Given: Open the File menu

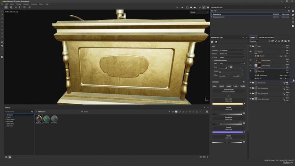Looking at the screenshot, I should pyautogui.click(x=2, y=4).
